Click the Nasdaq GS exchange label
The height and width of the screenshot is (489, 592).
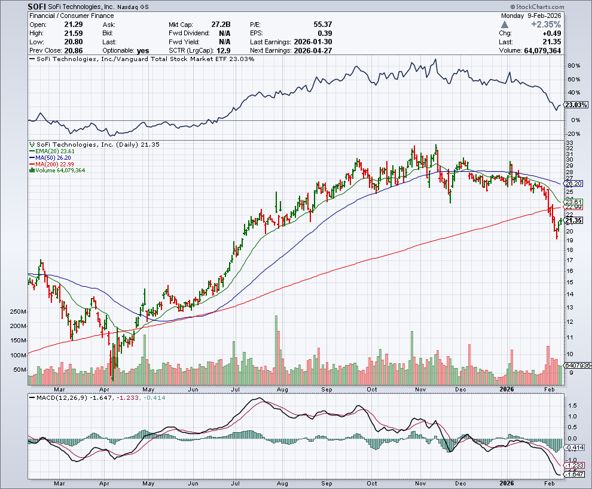click(x=133, y=7)
